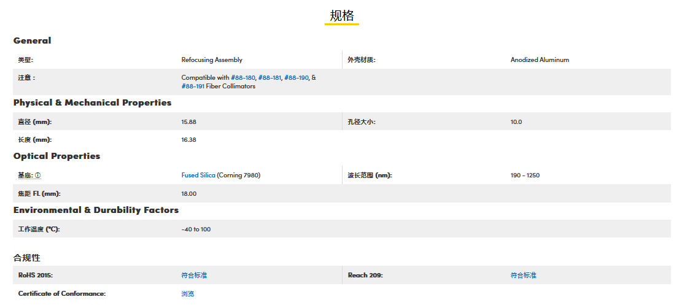Click 符合标准 link for RoHS 2015
Screen dimensions: 674x305
pyautogui.click(x=194, y=276)
